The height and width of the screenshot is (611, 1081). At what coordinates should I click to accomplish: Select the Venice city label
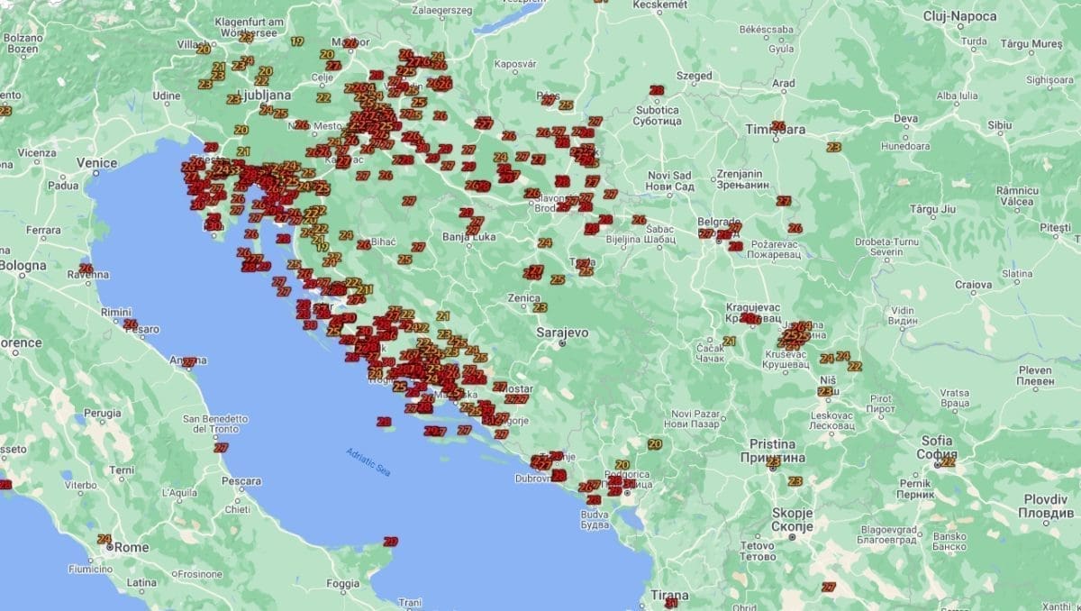96,163
